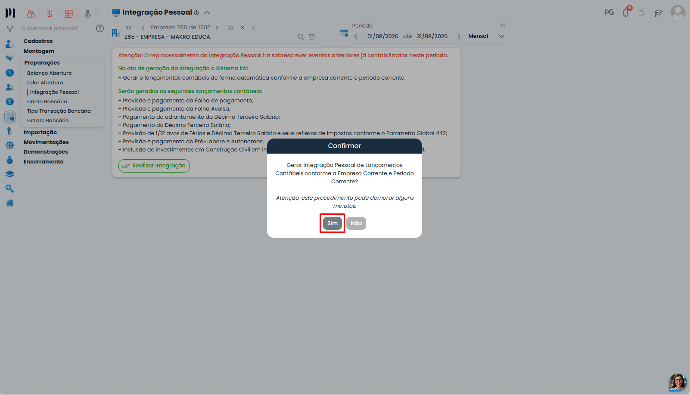The image size is (690, 395).
Task: Open the support assistant avatar chat
Action: (678, 382)
